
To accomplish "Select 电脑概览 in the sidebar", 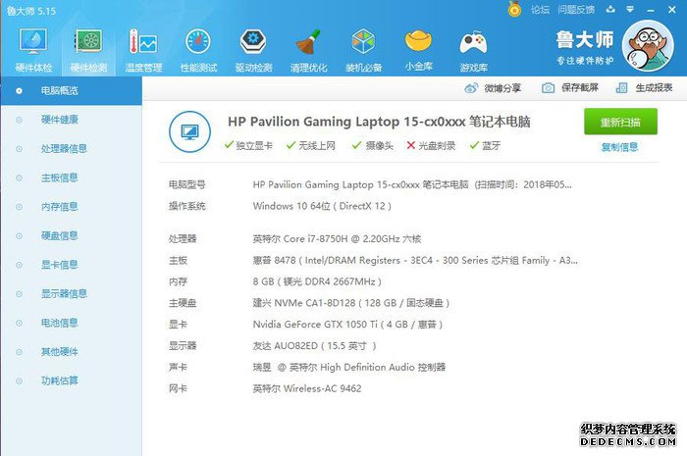I will tap(71, 90).
